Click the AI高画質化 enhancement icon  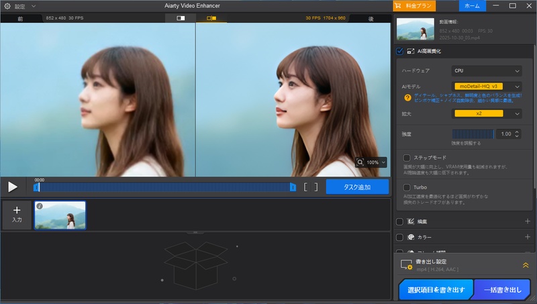point(410,52)
